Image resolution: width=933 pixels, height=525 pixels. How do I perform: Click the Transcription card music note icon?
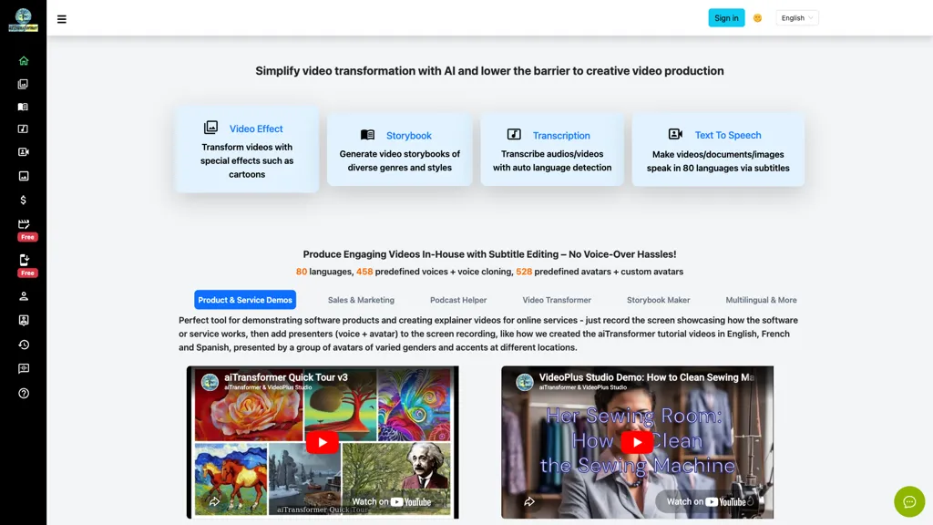point(514,135)
